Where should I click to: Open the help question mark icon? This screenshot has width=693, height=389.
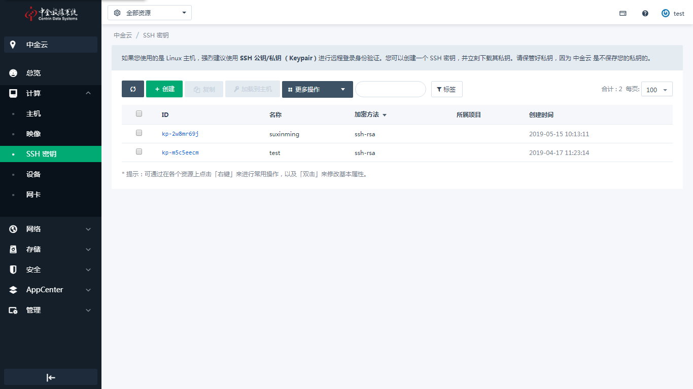[645, 14]
